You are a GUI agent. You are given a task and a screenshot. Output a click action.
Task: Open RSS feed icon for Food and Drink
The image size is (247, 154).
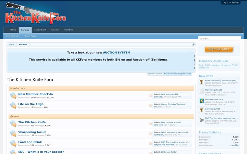coord(150,143)
